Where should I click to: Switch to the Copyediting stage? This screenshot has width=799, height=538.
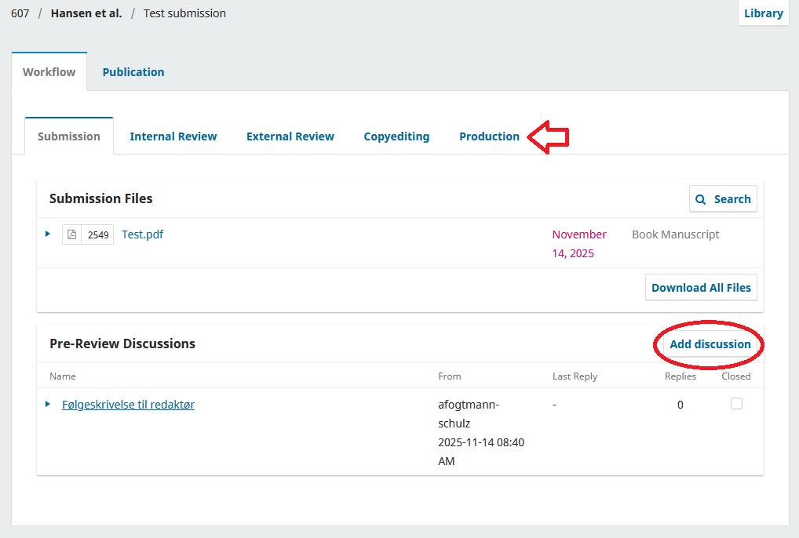pos(396,136)
